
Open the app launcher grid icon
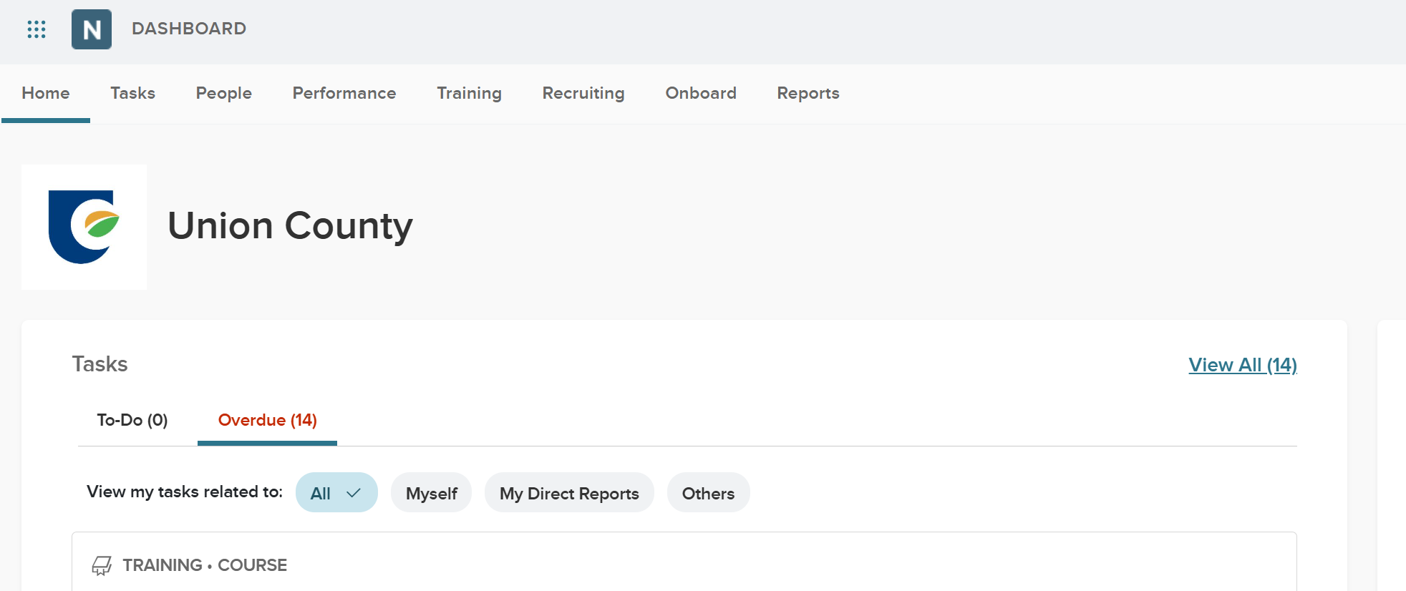(x=37, y=29)
